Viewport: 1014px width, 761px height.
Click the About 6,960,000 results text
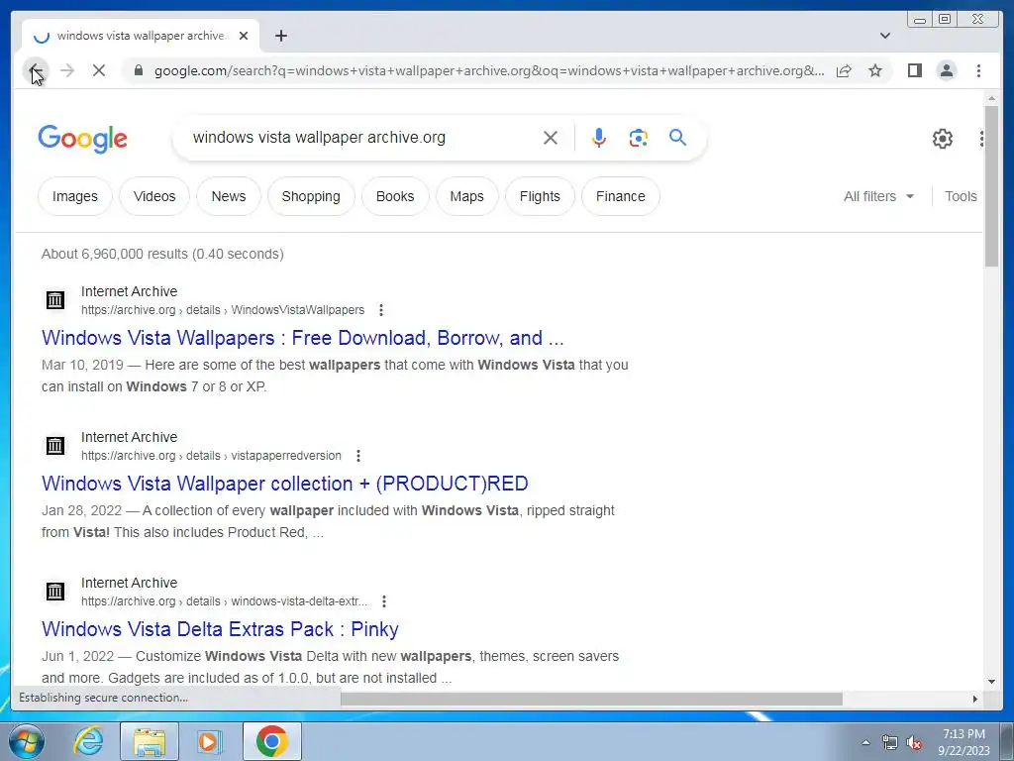(x=162, y=254)
